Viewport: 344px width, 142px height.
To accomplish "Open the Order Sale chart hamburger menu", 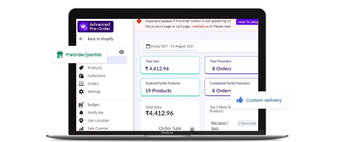I will (x=192, y=129).
